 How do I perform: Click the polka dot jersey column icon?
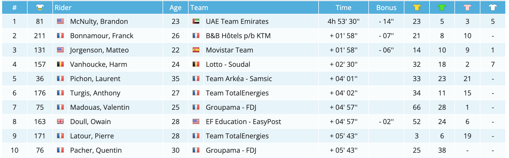coord(467,7)
